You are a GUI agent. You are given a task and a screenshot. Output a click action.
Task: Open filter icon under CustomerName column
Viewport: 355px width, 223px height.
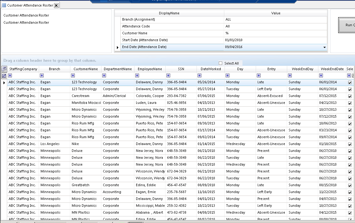coord(73,75)
